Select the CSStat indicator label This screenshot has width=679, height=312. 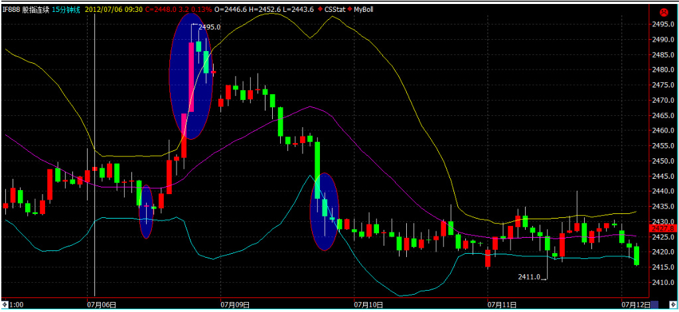tap(335, 10)
